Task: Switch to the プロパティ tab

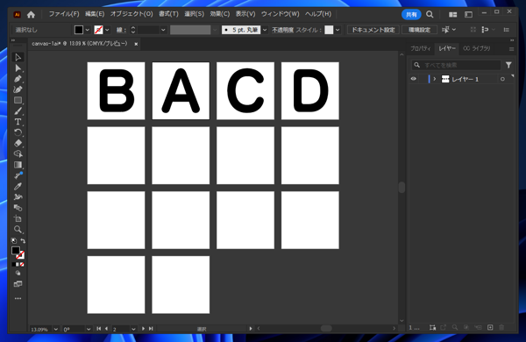Action: [x=420, y=49]
